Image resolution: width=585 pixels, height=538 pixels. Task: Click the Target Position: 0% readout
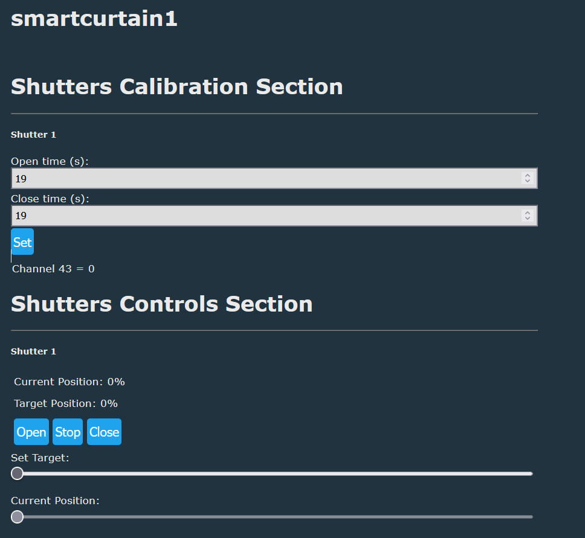(66, 403)
